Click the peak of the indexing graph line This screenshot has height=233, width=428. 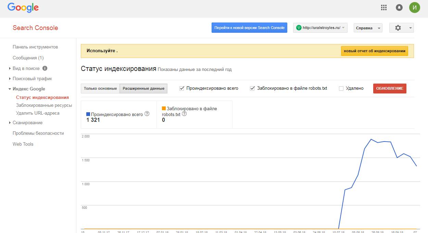[x=371, y=139]
